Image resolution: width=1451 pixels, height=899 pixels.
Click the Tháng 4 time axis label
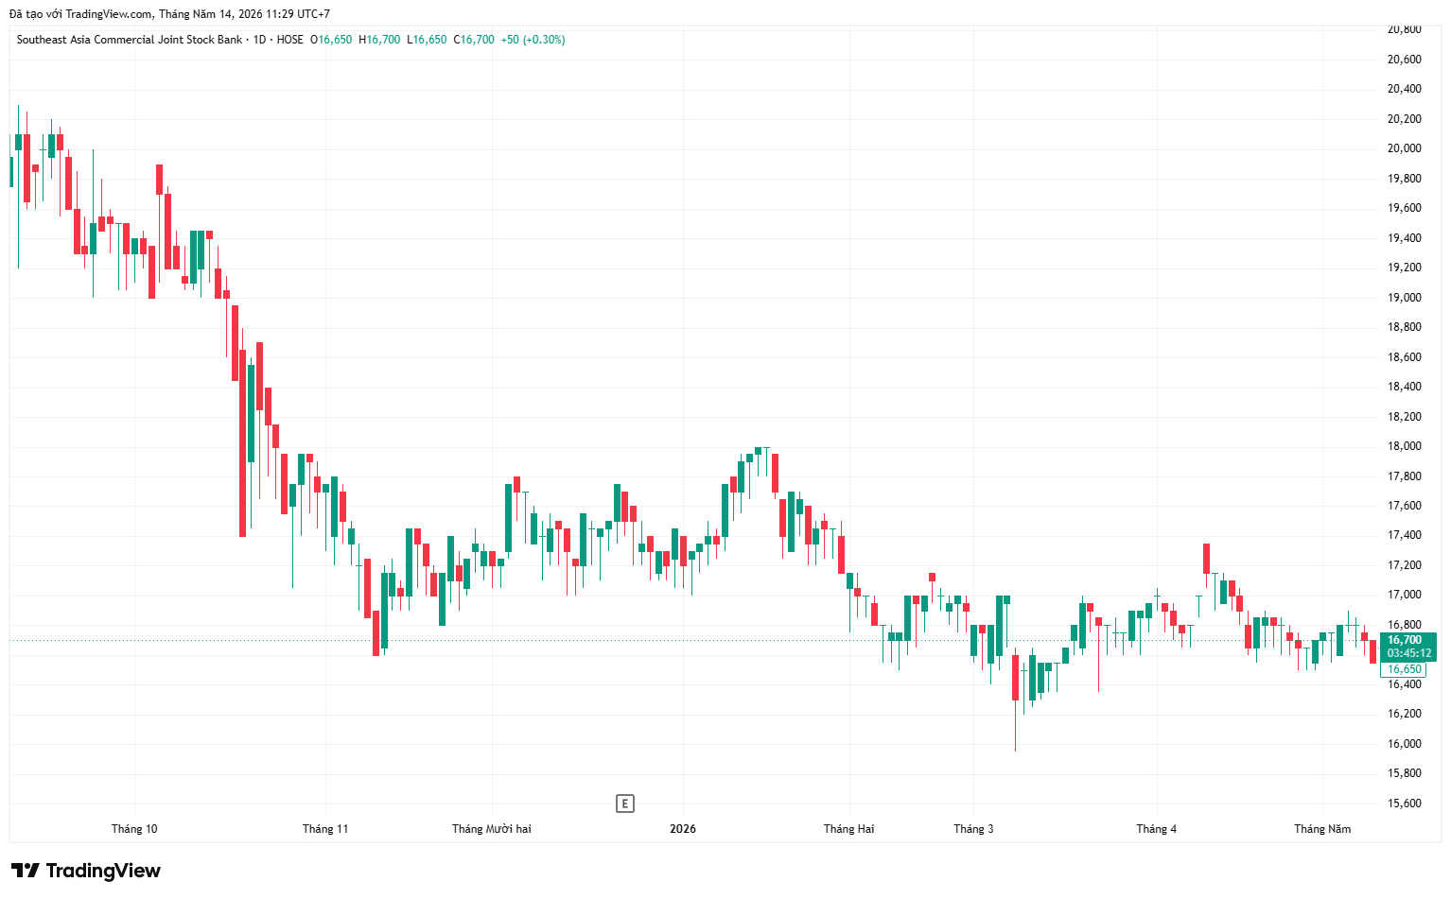pos(1157,829)
